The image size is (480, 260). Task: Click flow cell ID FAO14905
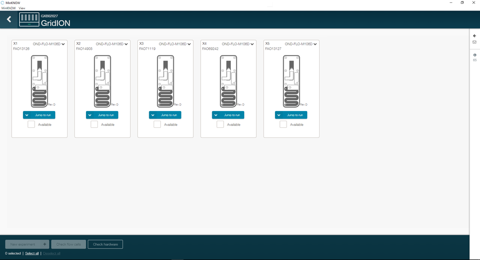(x=84, y=49)
